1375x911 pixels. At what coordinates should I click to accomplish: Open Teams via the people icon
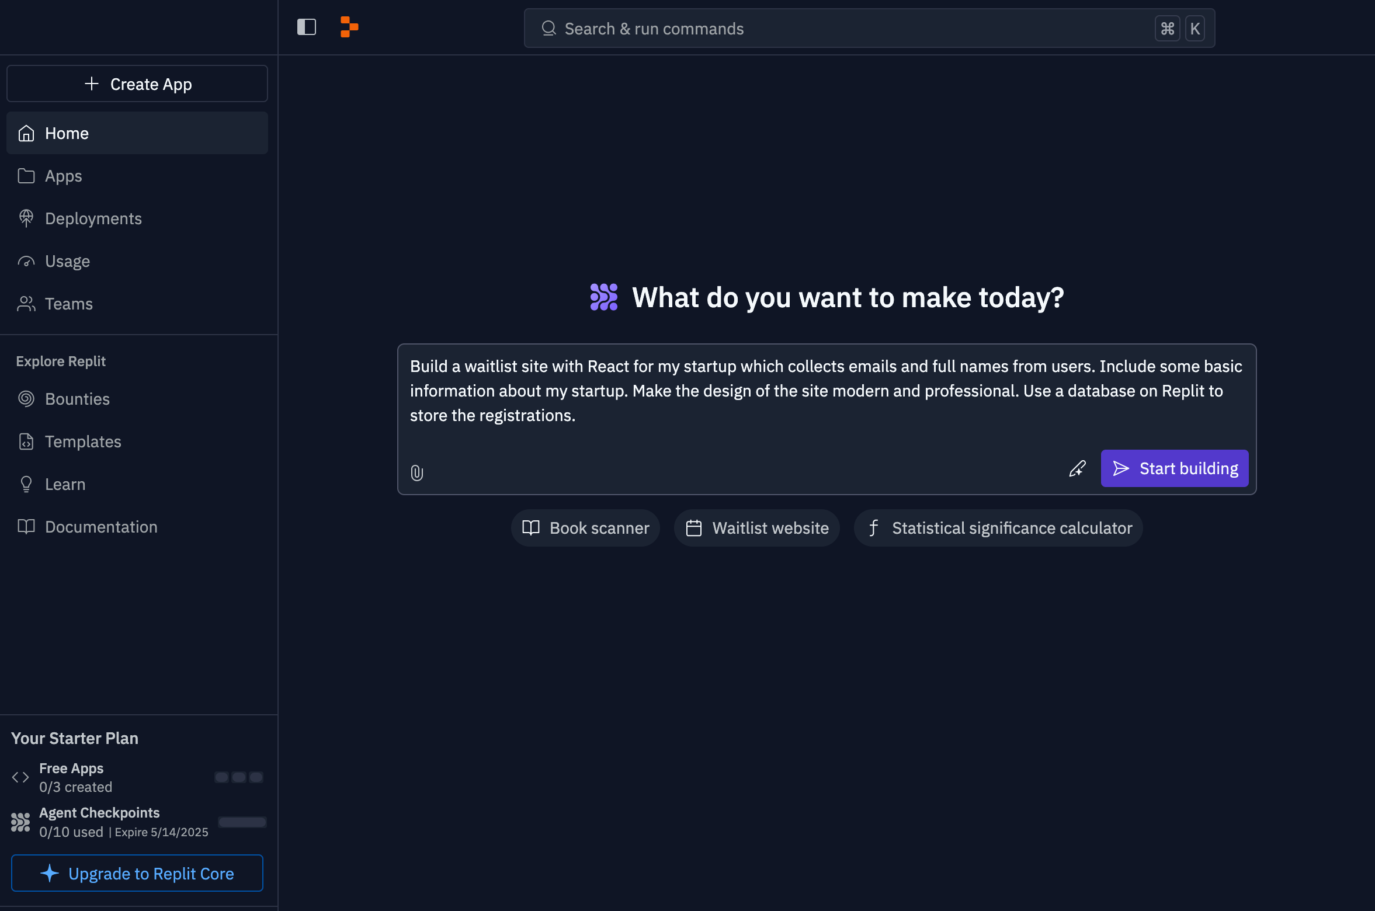tap(26, 303)
